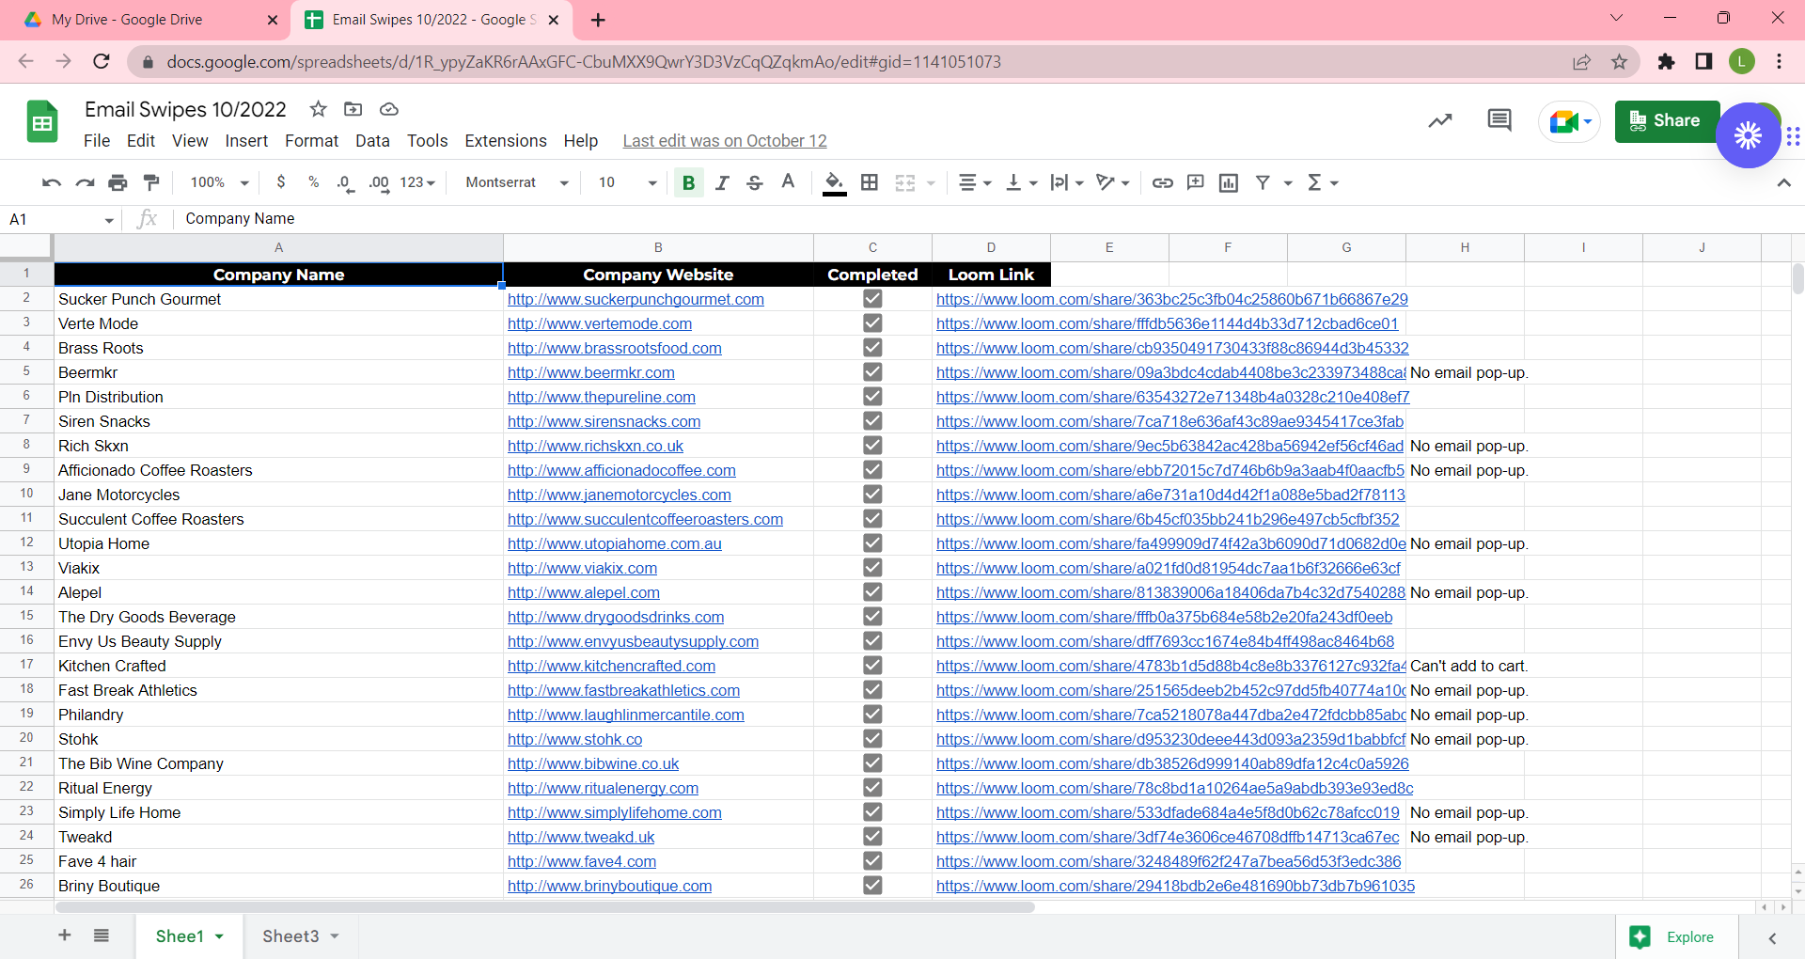Open the Data menu
The image size is (1805, 959).
372,141
